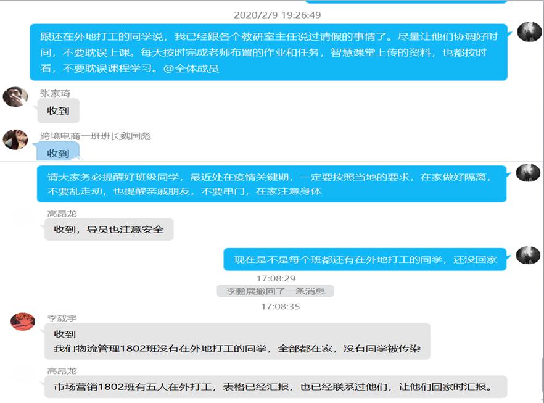
Task: Click the 17:08:35 time marker
Action: tap(280, 307)
